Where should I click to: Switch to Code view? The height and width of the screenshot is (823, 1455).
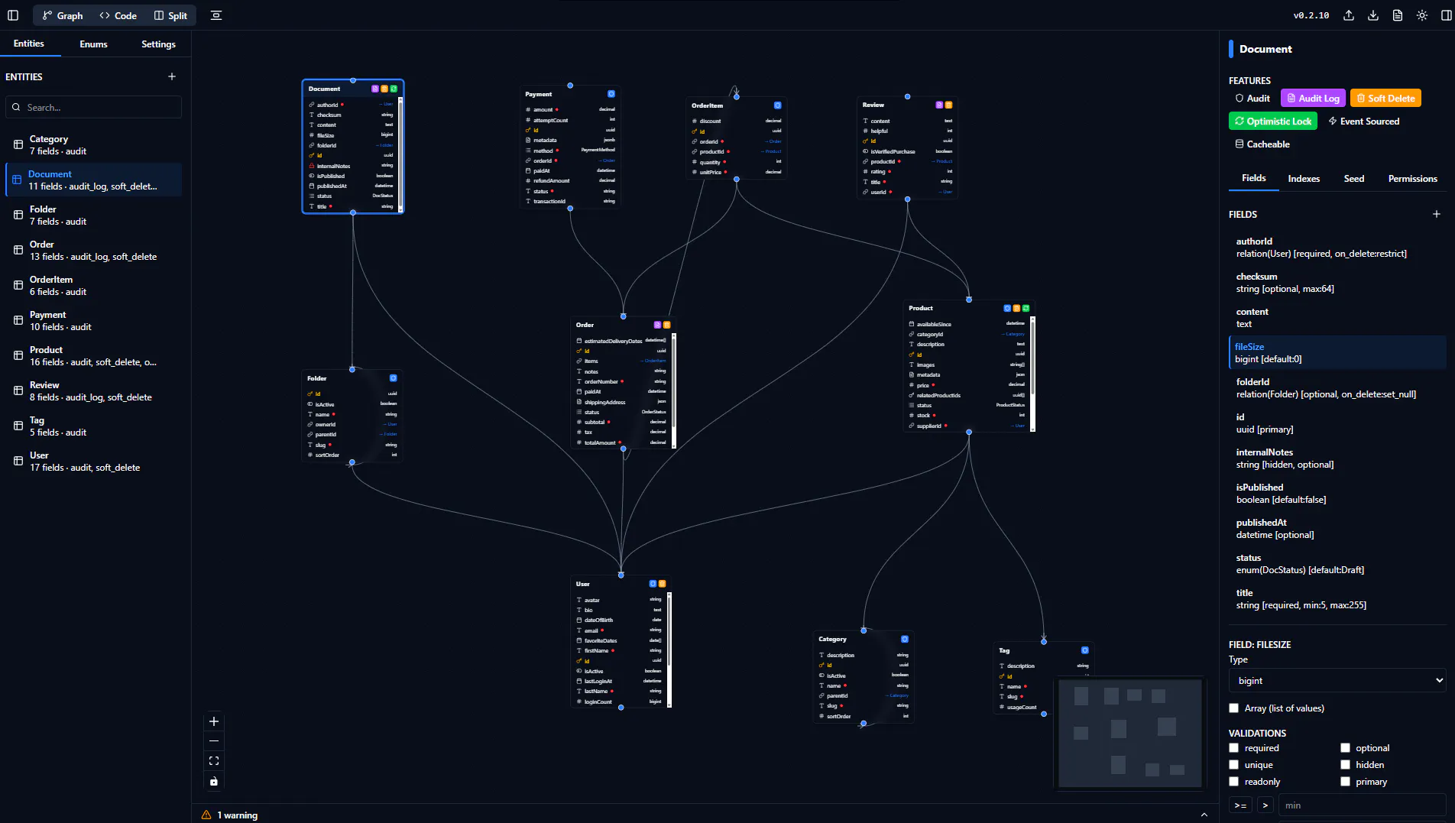[118, 15]
